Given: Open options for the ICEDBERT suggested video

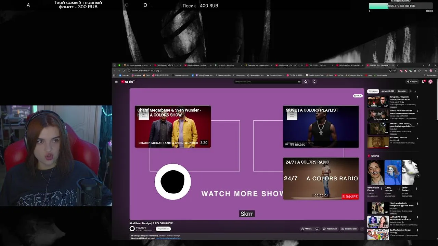Looking at the screenshot, I should 417,97.
